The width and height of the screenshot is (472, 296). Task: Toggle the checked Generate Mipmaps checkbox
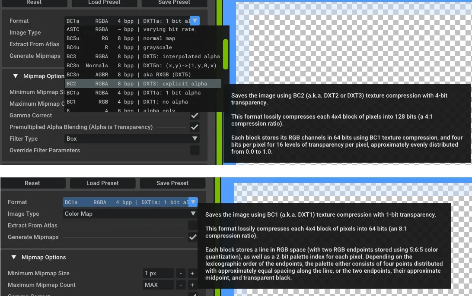click(x=193, y=237)
